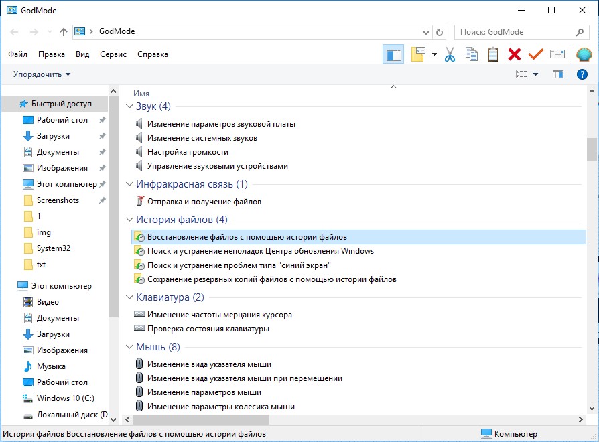Click the Back navigation arrow
The height and width of the screenshot is (442, 599).
(14, 32)
